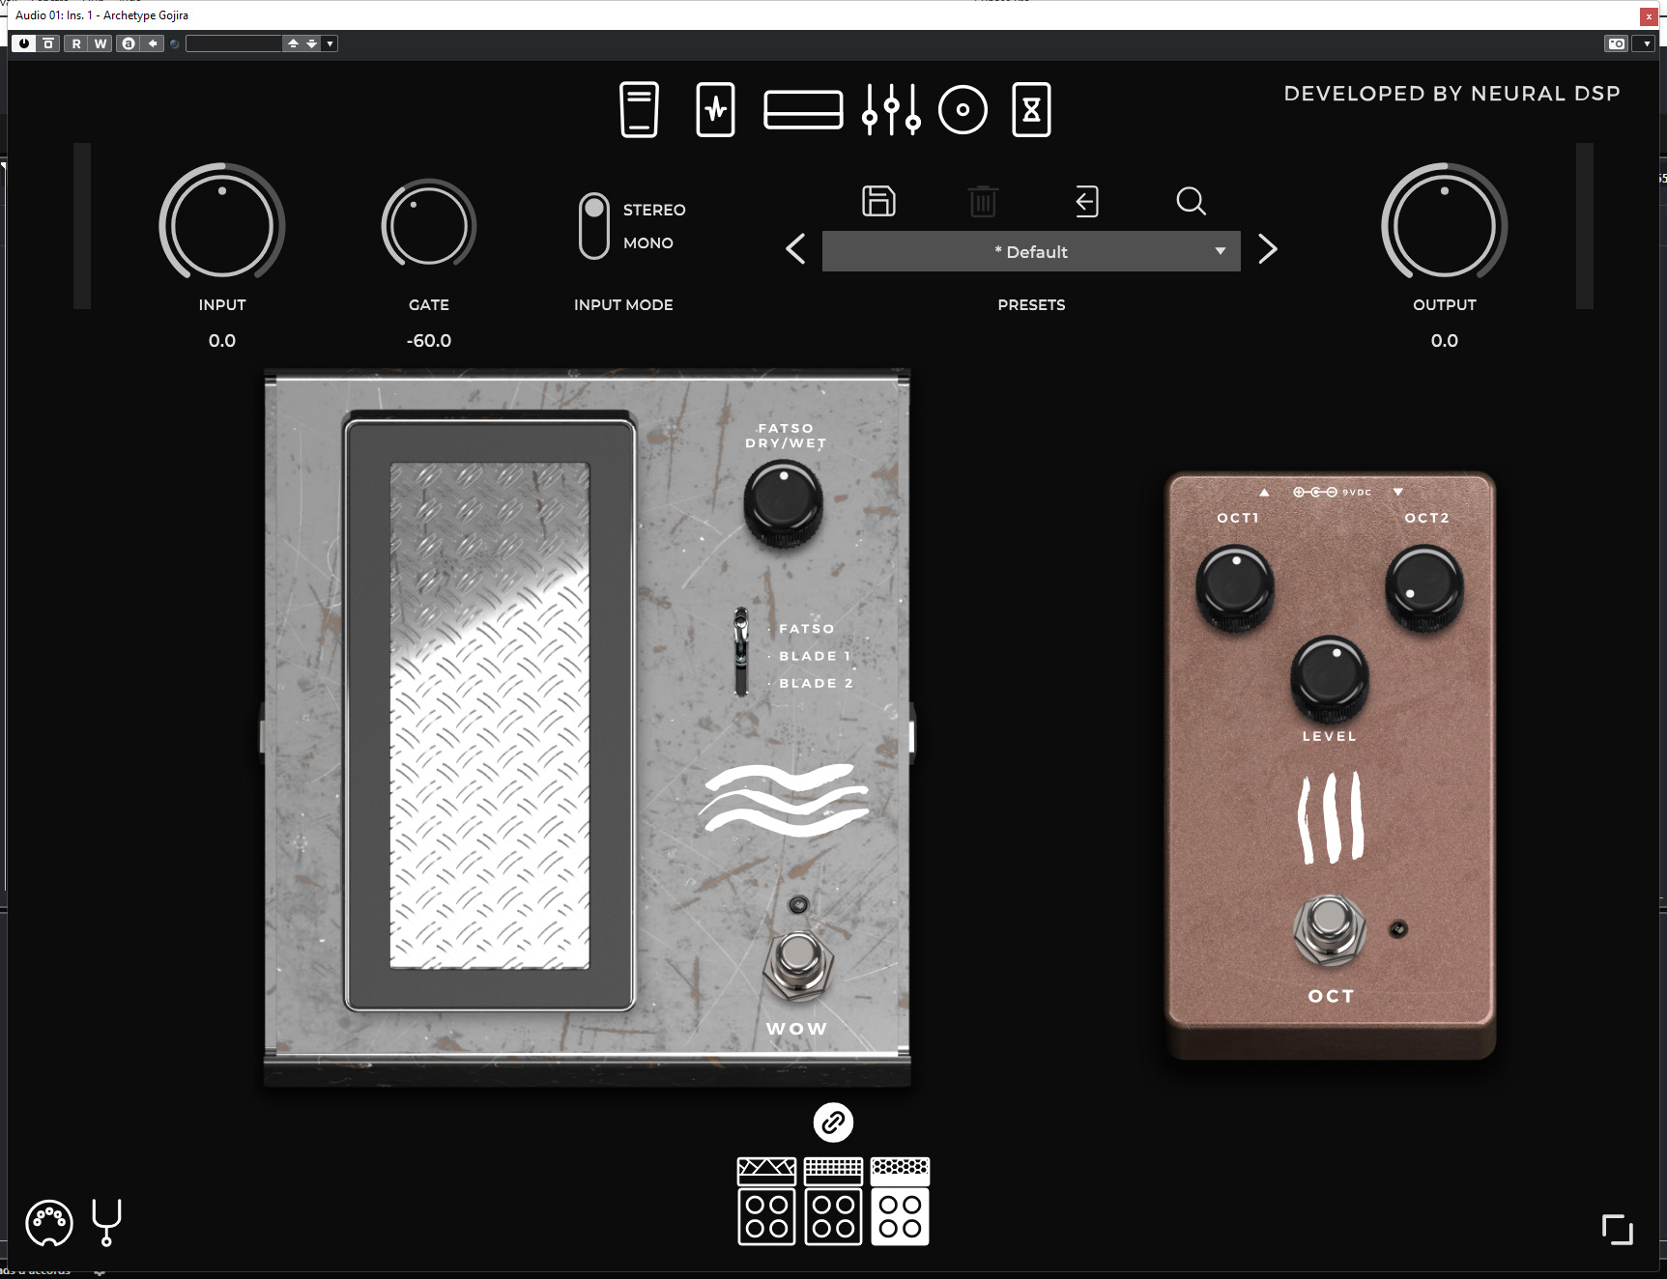Open the graphic EQ sliders section

click(x=891, y=110)
